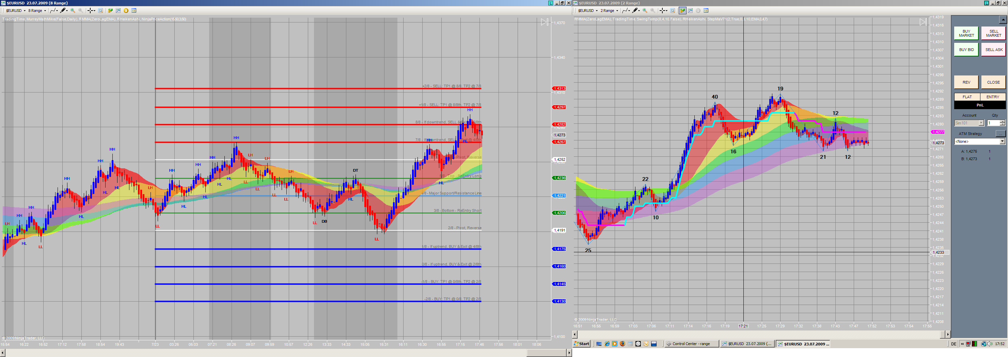Click the BUY MARKET button
The height and width of the screenshot is (357, 1008).
[966, 33]
